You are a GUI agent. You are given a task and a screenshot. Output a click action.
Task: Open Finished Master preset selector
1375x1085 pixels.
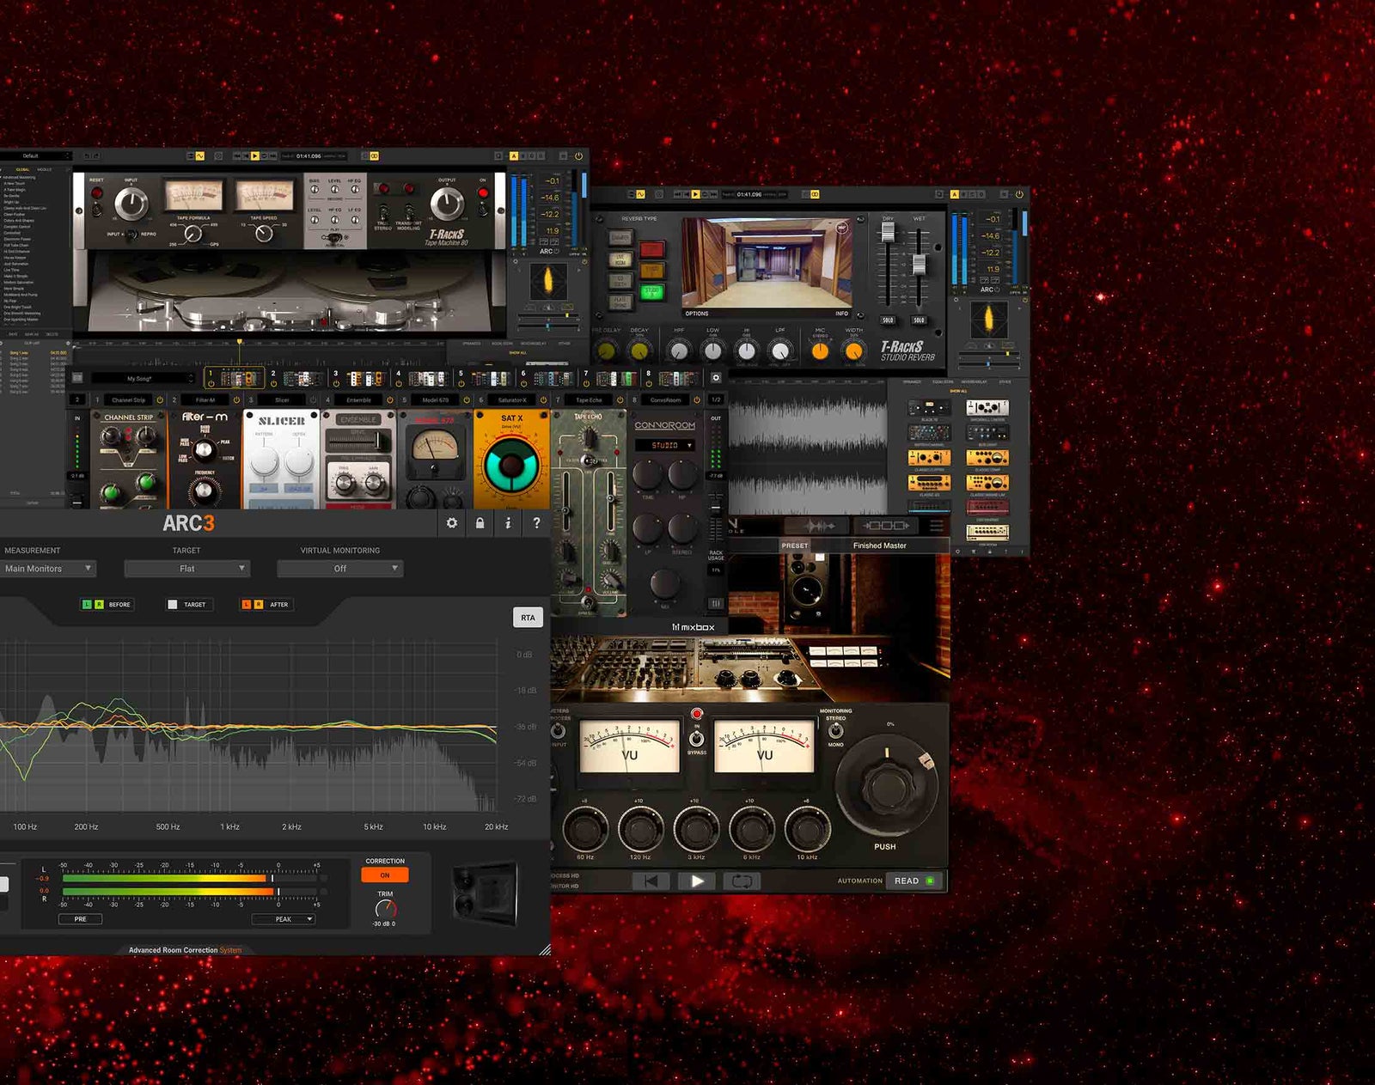880,546
